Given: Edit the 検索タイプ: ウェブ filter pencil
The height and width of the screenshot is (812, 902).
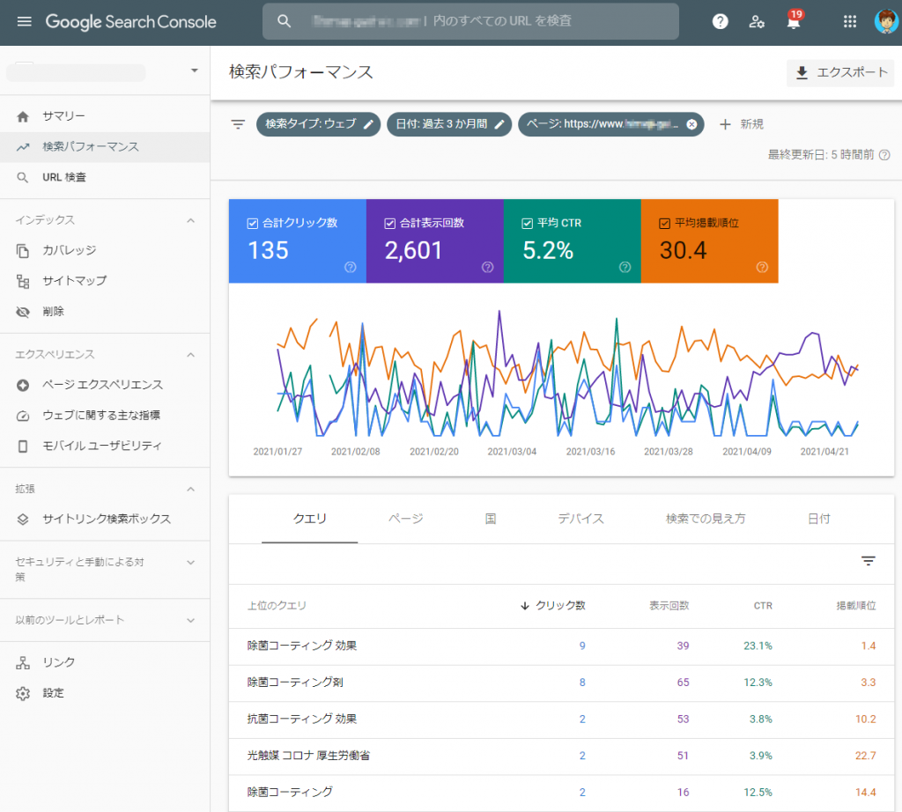Looking at the screenshot, I should point(369,124).
